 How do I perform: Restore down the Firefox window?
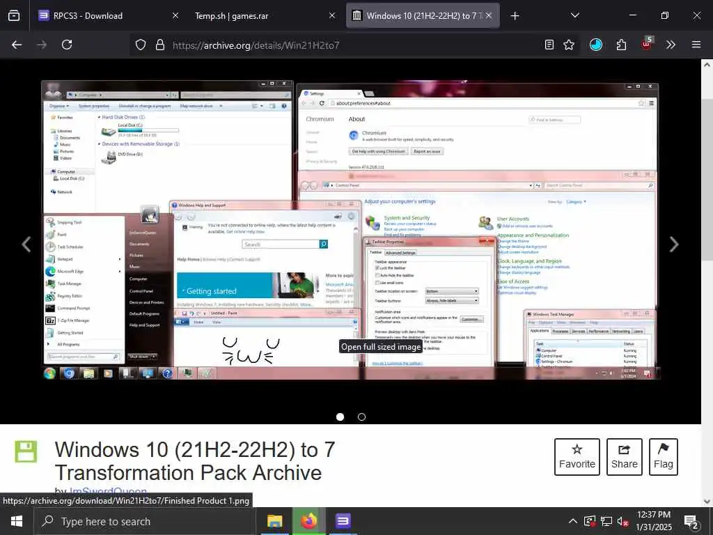tap(664, 15)
